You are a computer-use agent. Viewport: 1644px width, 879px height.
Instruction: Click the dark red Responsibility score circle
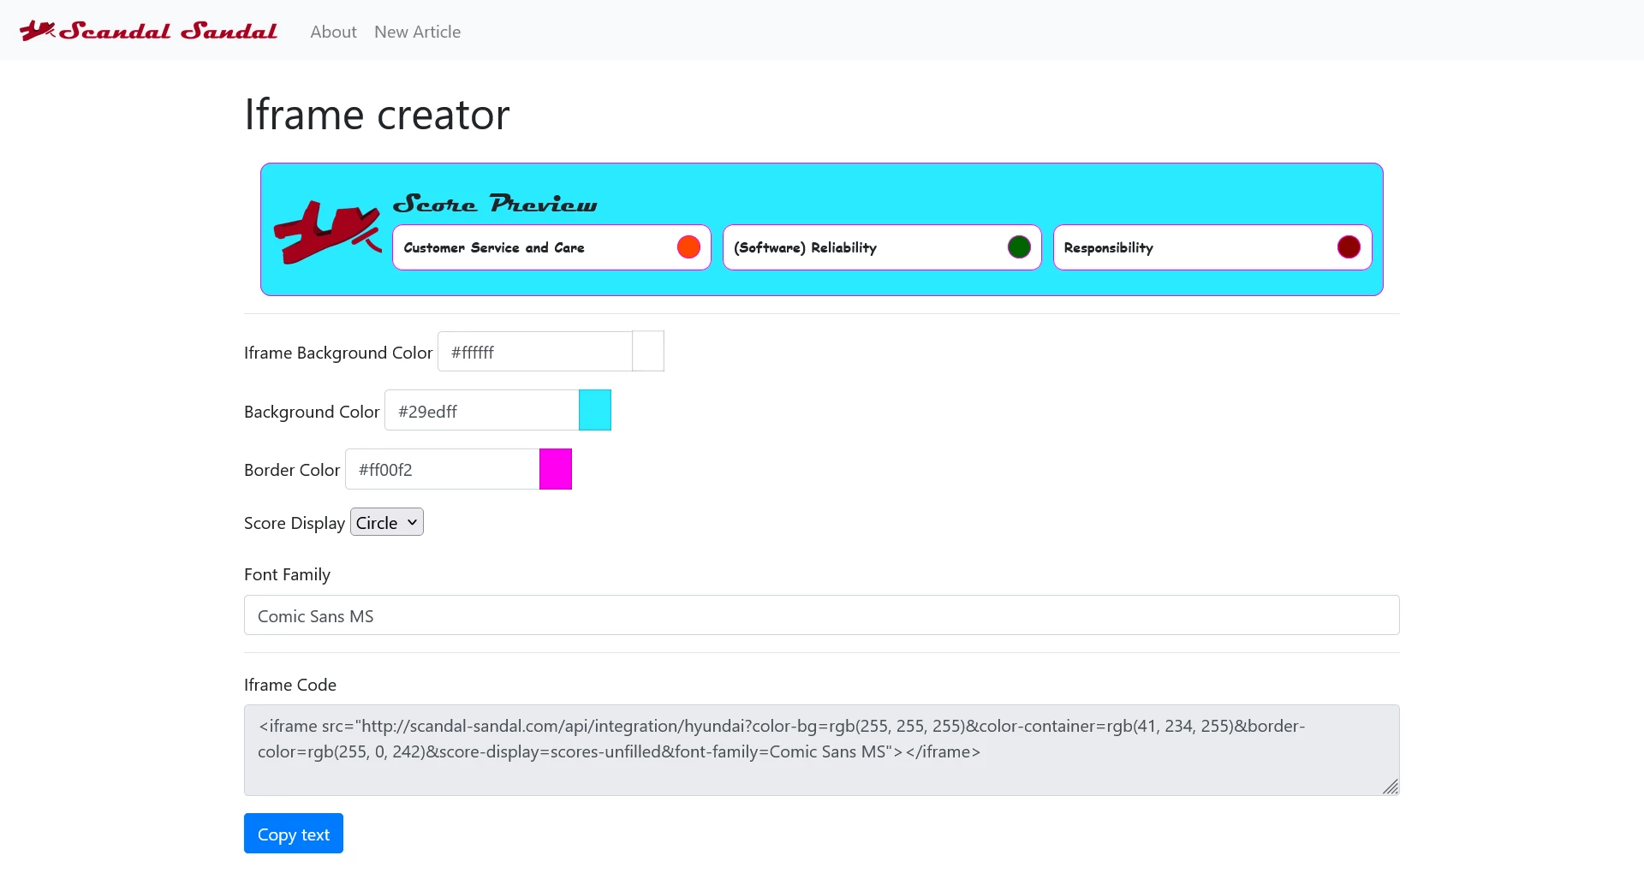(x=1349, y=247)
